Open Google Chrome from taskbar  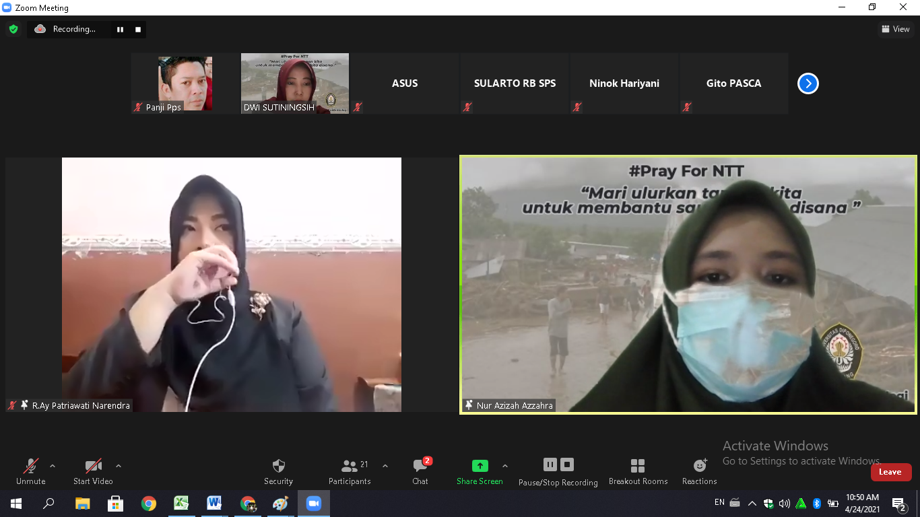click(x=148, y=504)
